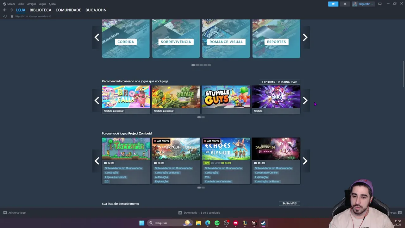Switch to the LOJA tab

21,10
